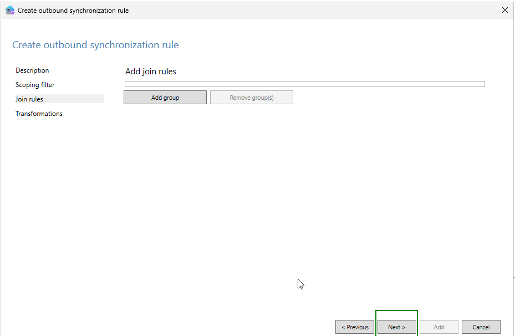The image size is (515, 336).
Task: Switch to the Transformations step
Action: [x=39, y=114]
